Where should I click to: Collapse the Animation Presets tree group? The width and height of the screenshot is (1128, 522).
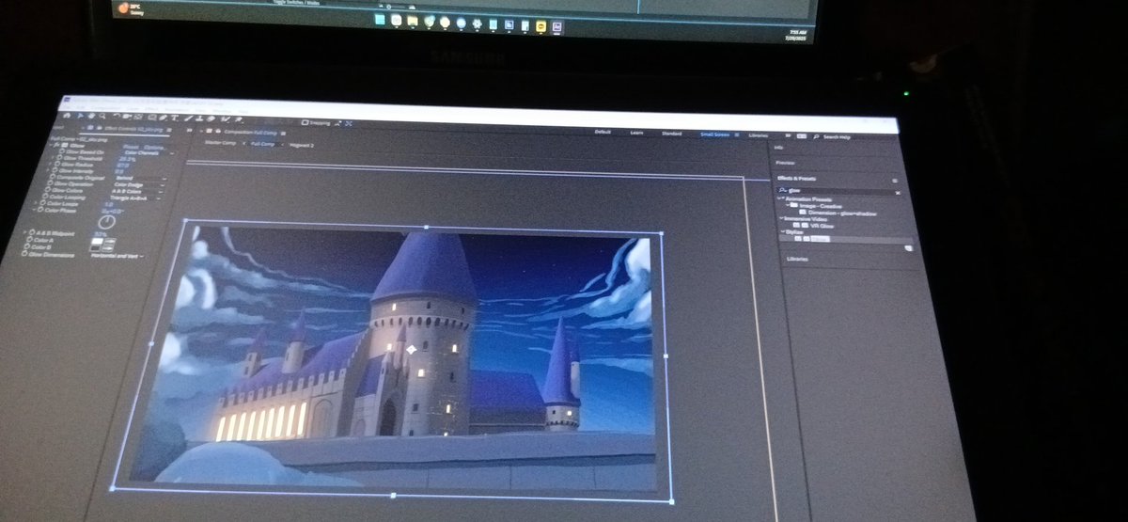pos(779,198)
